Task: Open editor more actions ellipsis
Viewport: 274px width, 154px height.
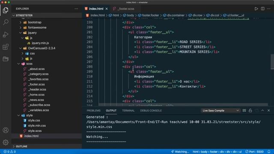Action: point(269,9)
